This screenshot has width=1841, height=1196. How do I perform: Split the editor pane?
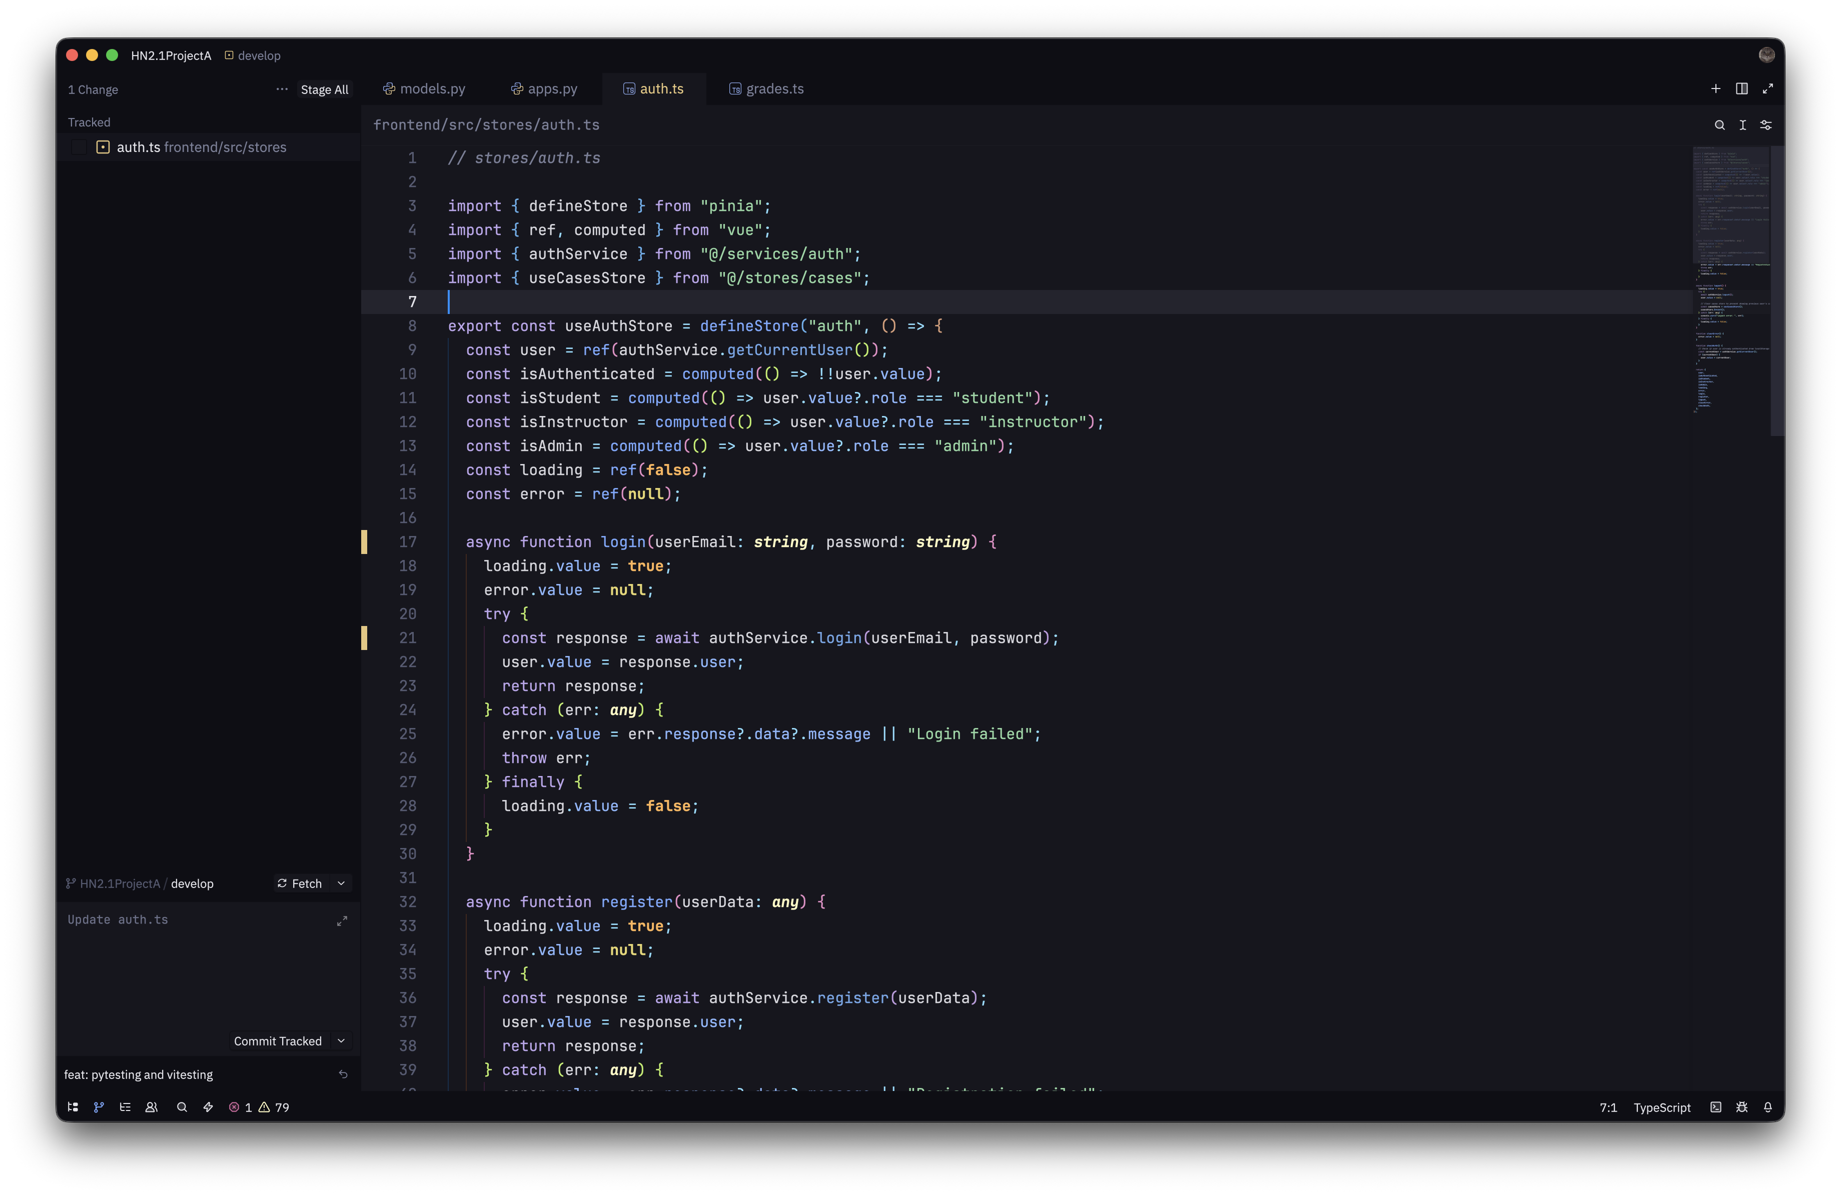1742,89
